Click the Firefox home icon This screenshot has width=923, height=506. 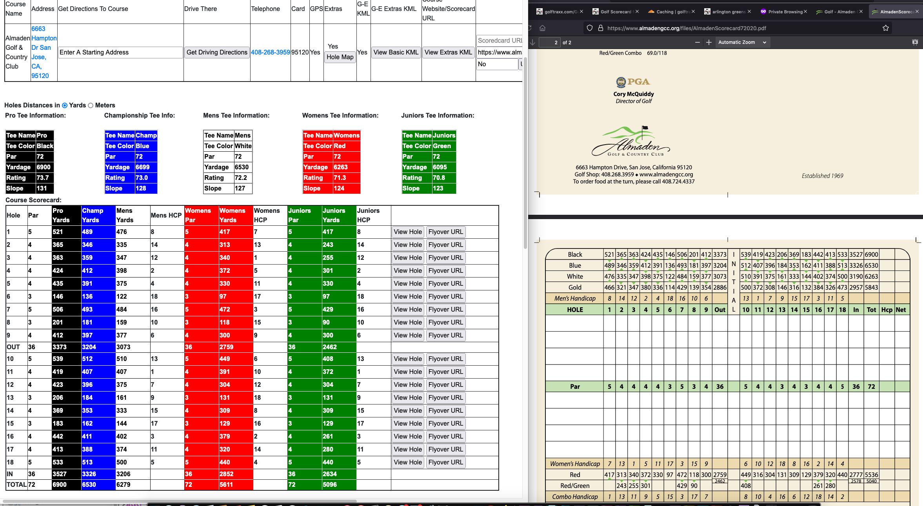click(x=543, y=28)
